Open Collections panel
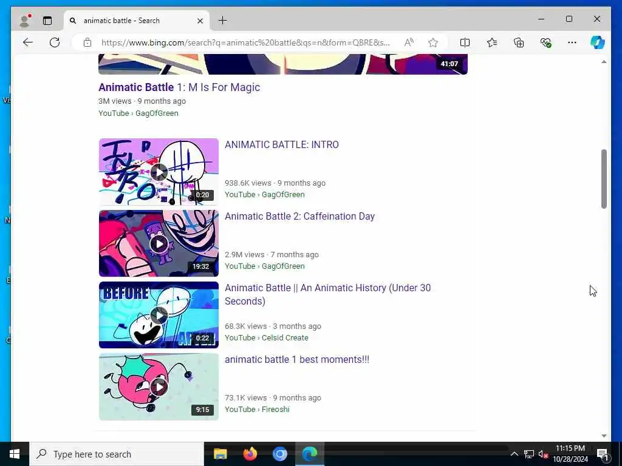 [519, 42]
